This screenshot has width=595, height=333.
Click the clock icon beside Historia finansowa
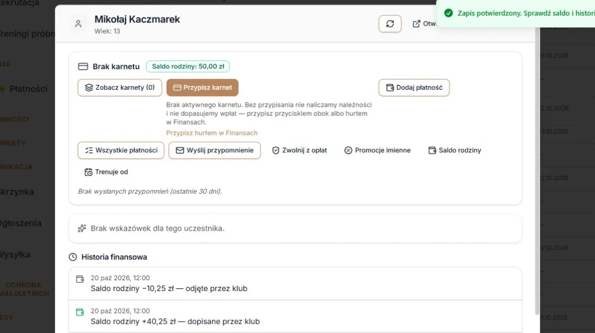click(x=73, y=257)
